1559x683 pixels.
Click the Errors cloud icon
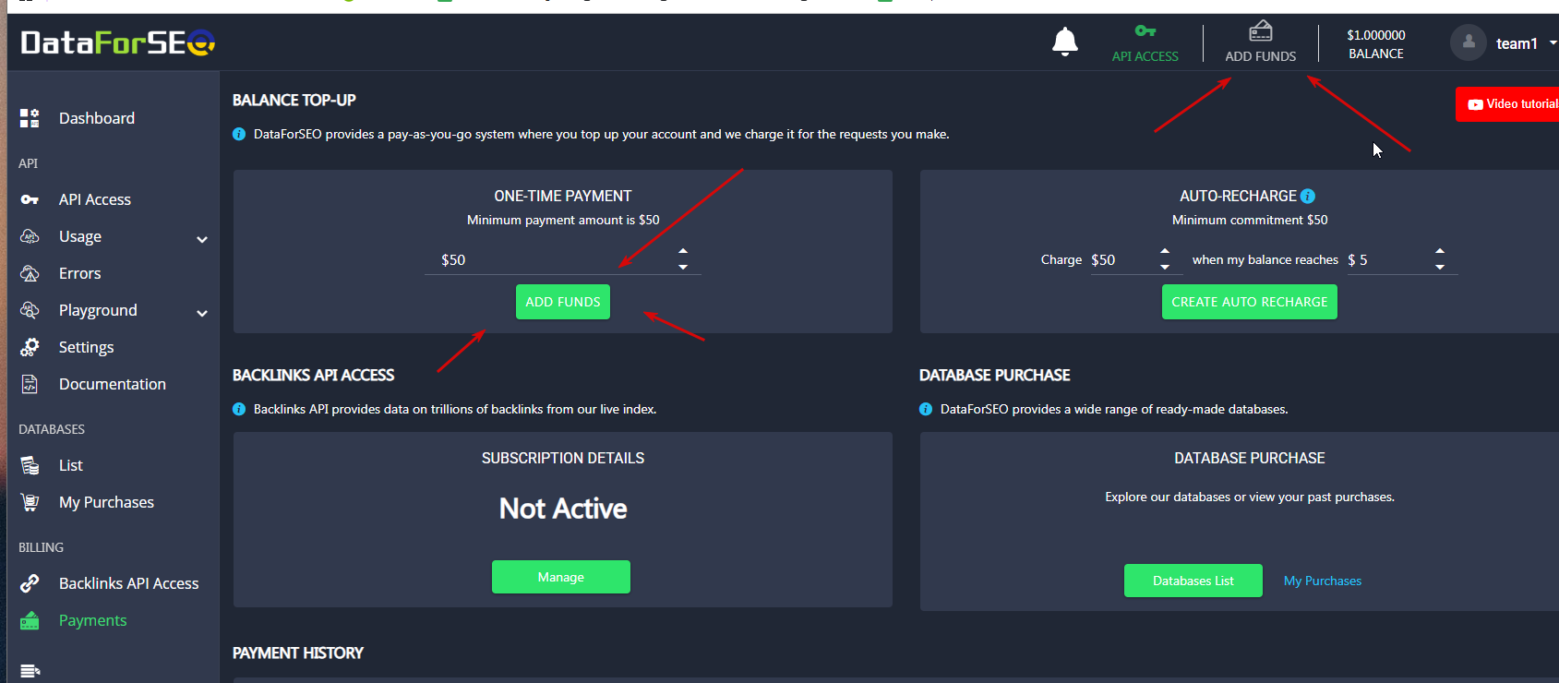[30, 273]
